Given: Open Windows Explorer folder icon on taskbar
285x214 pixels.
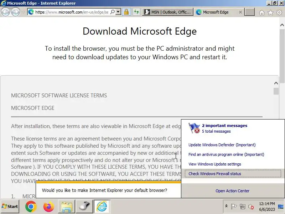Looking at the screenshot, I should [x=67, y=207].
